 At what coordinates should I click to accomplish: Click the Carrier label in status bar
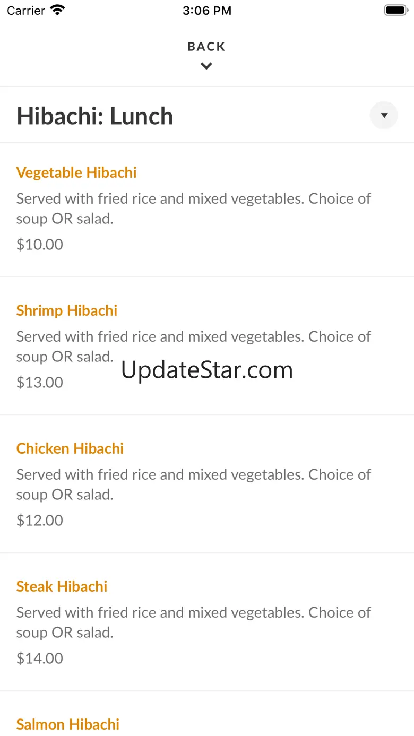26,11
